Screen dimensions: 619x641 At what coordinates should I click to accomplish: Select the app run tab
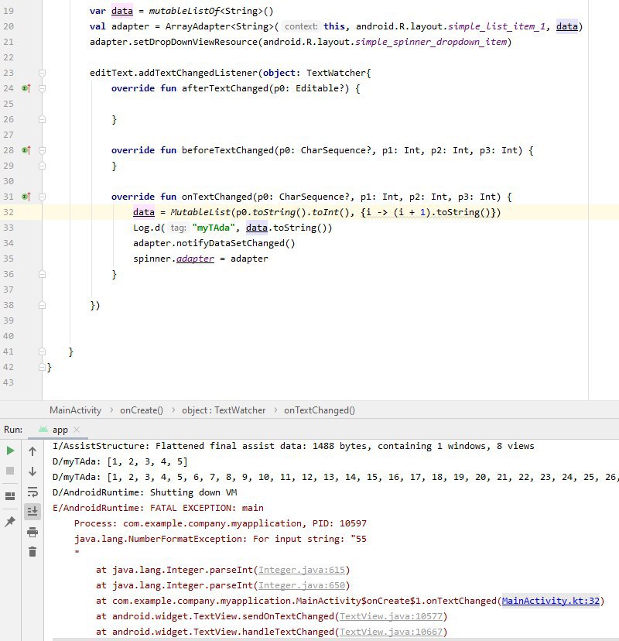pyautogui.click(x=60, y=430)
